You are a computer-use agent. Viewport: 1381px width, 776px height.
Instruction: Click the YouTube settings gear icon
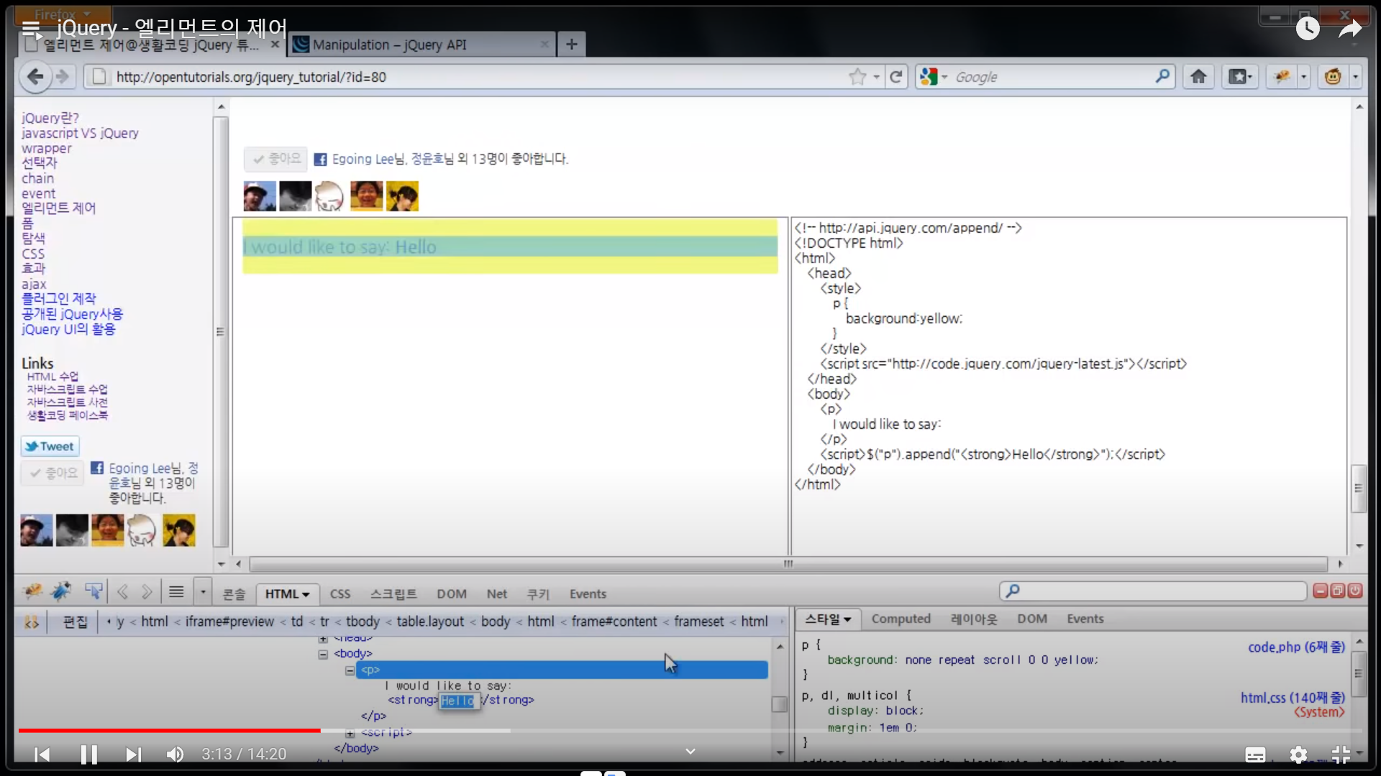(x=1298, y=754)
